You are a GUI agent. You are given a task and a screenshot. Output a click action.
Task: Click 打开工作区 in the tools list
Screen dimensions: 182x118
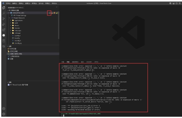(14, 51)
